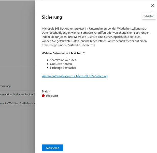This screenshot has height=153, width=157.
Task: Select the 'Exchange Postfächer' list item
Action: point(63,68)
